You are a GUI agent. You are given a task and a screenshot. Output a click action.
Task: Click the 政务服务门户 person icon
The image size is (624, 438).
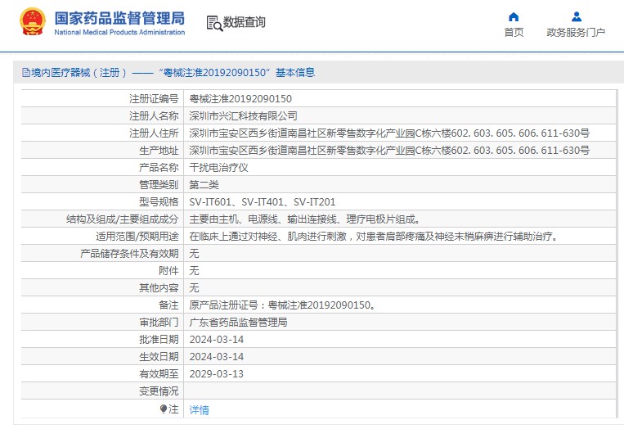click(x=576, y=16)
